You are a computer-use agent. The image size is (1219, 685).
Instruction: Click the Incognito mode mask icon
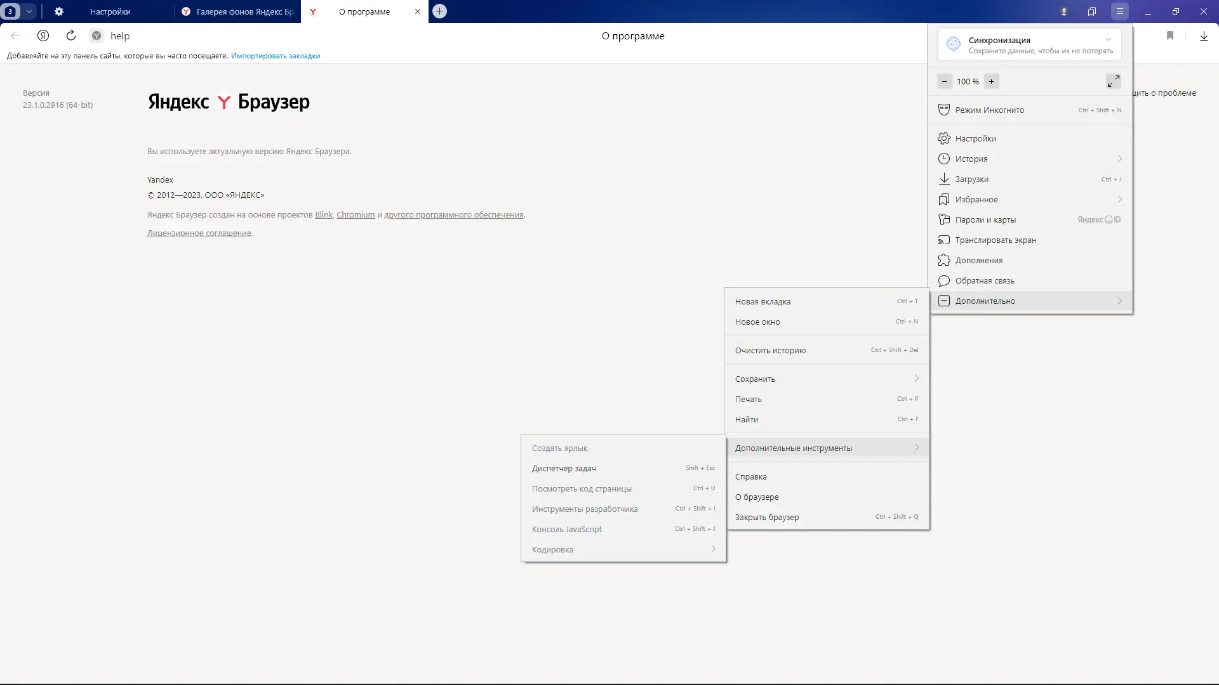pos(944,110)
